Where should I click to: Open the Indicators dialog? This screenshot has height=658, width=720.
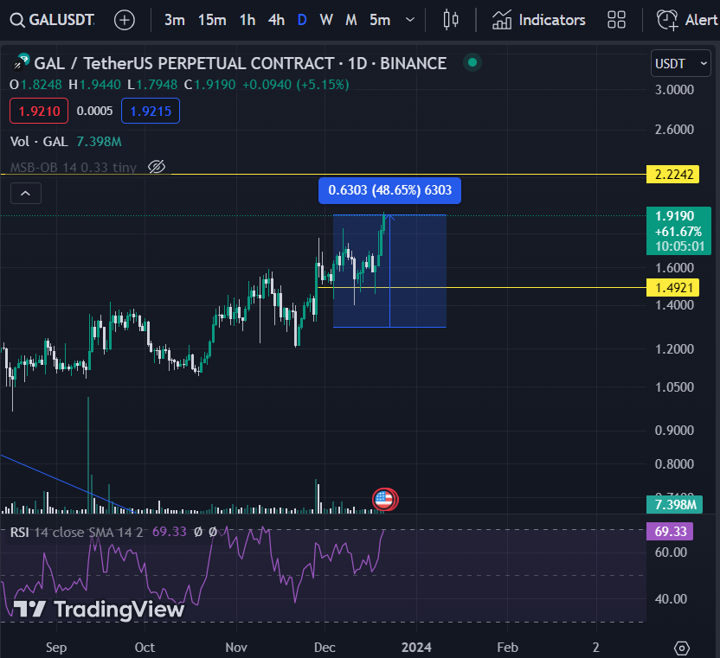point(538,20)
